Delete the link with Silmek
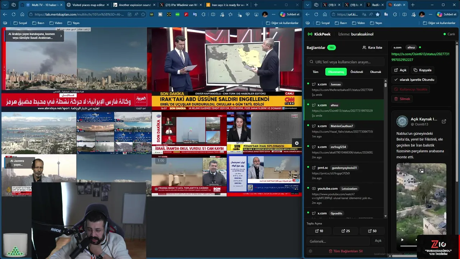 coord(402,99)
